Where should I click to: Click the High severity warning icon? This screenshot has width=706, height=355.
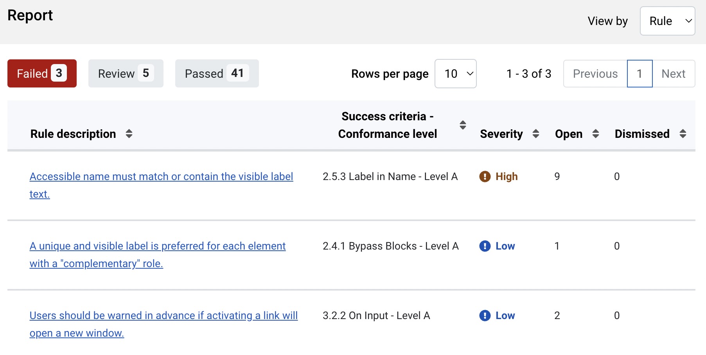[485, 177]
